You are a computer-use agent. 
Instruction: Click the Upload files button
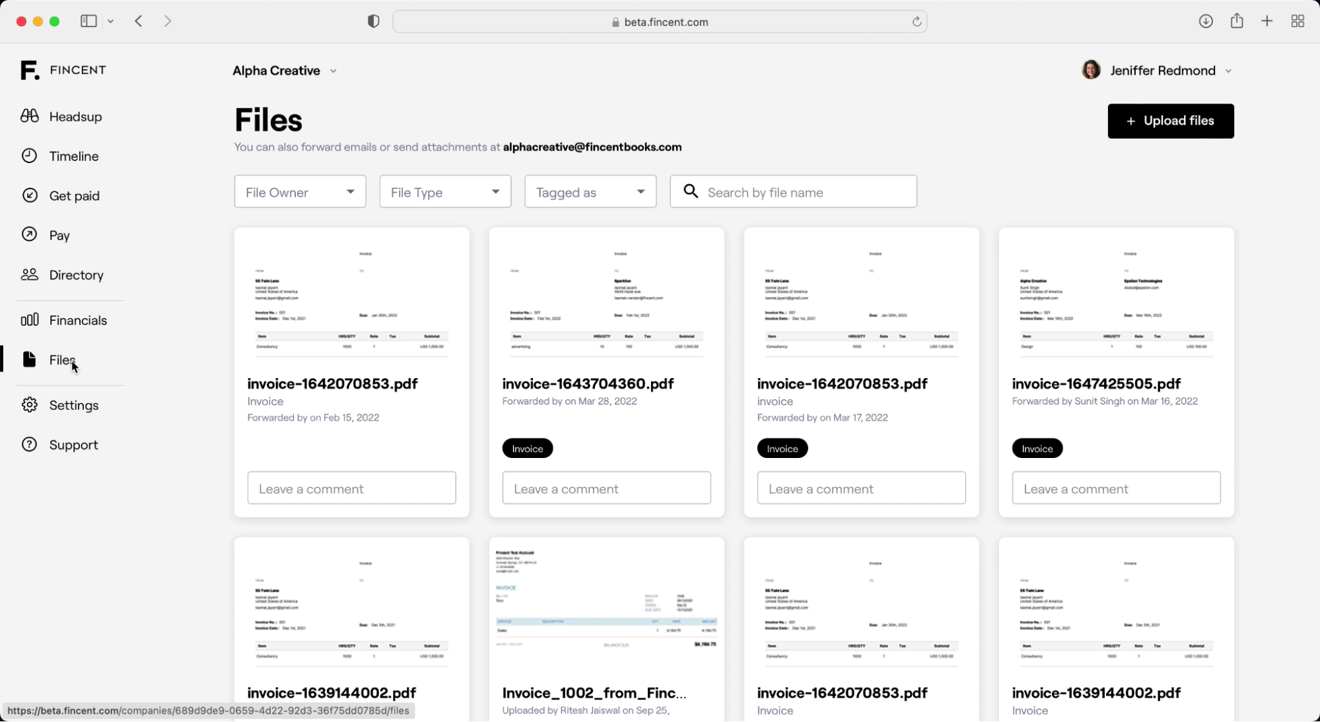(1170, 121)
